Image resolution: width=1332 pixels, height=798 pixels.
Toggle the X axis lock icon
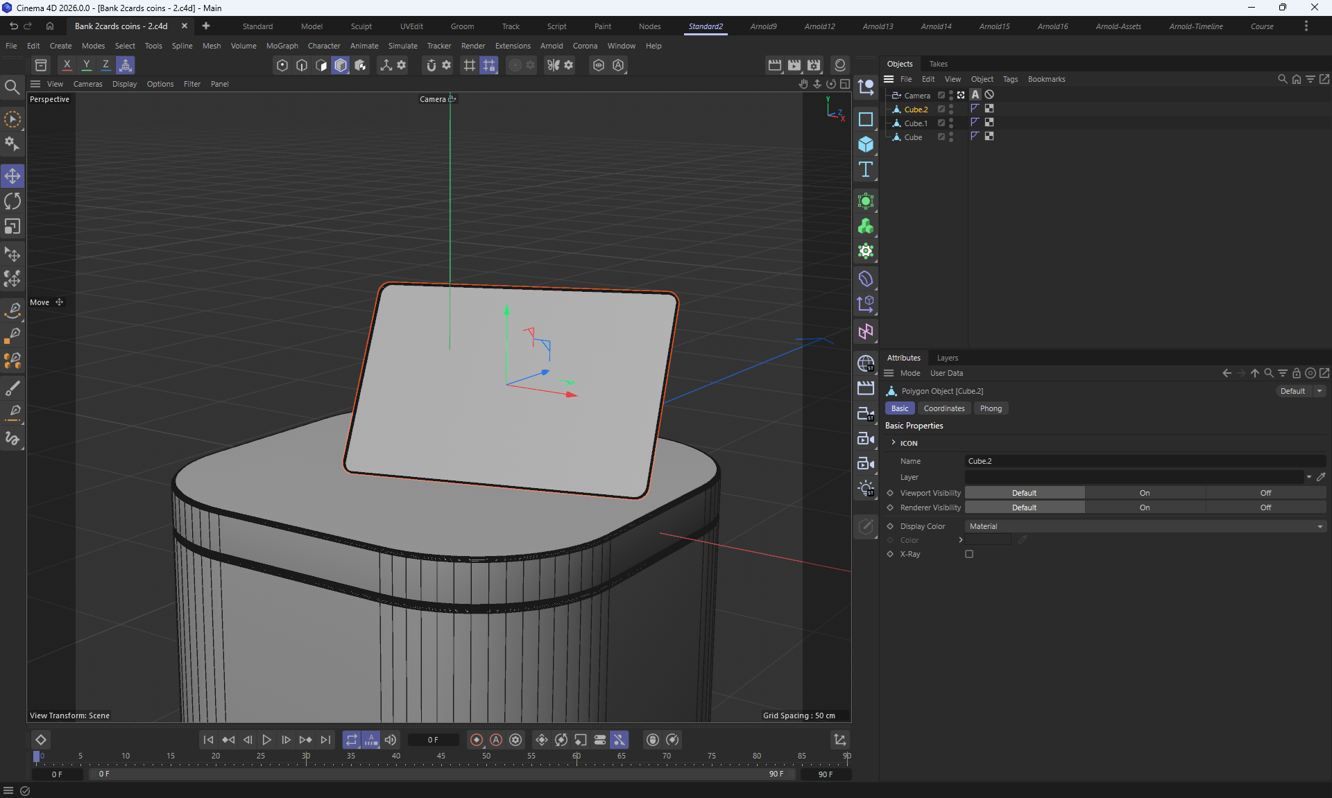[67, 65]
